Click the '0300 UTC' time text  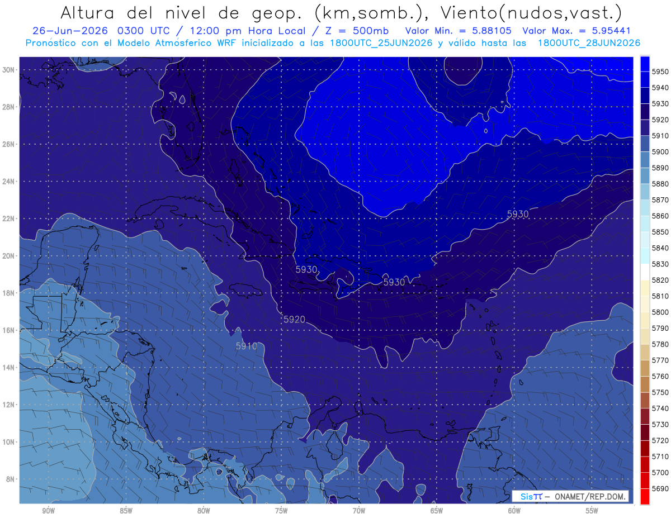(x=144, y=31)
